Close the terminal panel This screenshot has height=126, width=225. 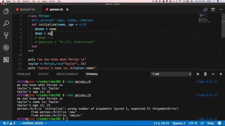(x=221, y=74)
